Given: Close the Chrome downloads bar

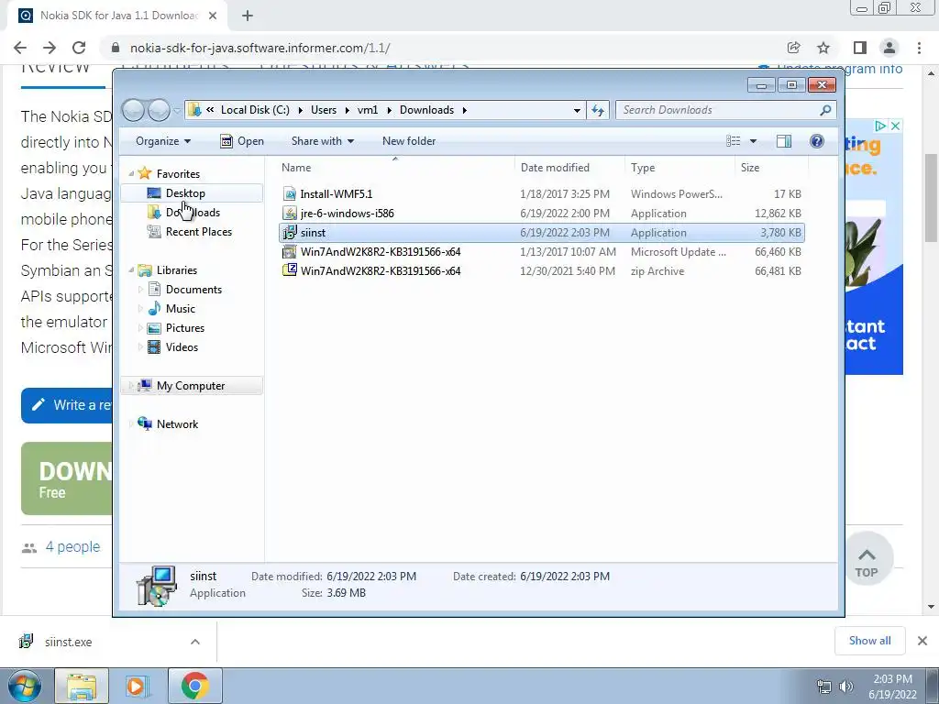Looking at the screenshot, I should click(x=922, y=641).
